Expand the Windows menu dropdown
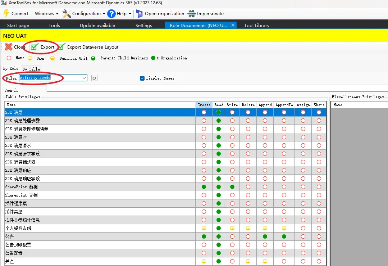Image resolution: width=388 pixels, height=266 pixels. point(57,14)
